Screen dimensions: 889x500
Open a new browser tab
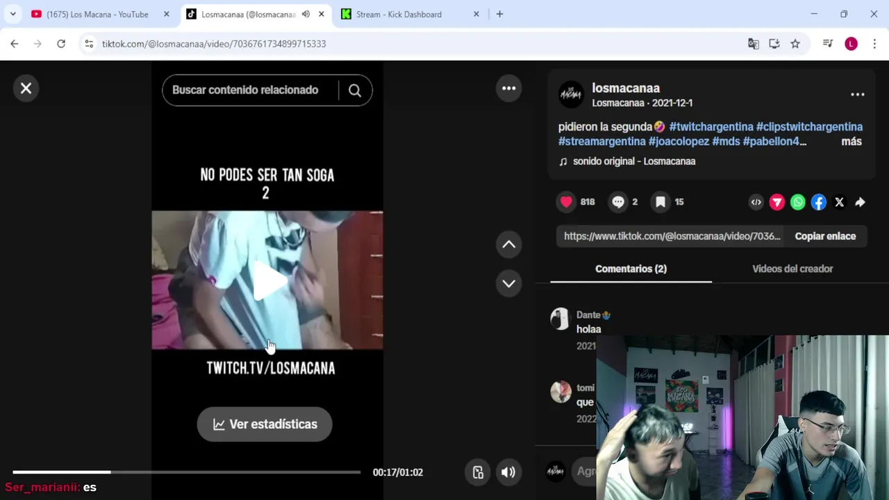click(x=499, y=14)
